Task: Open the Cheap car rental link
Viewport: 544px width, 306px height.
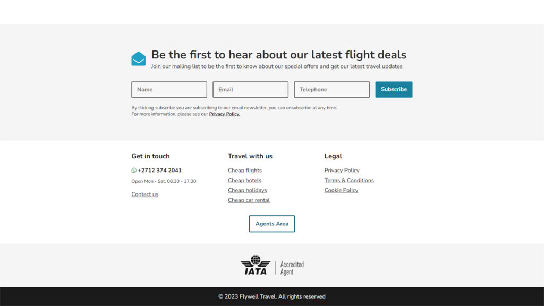Action: (249, 200)
